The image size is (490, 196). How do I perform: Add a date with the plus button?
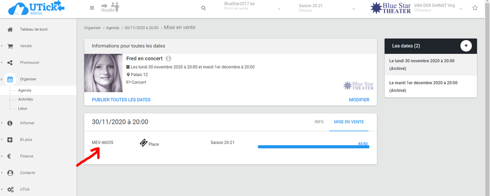[465, 45]
